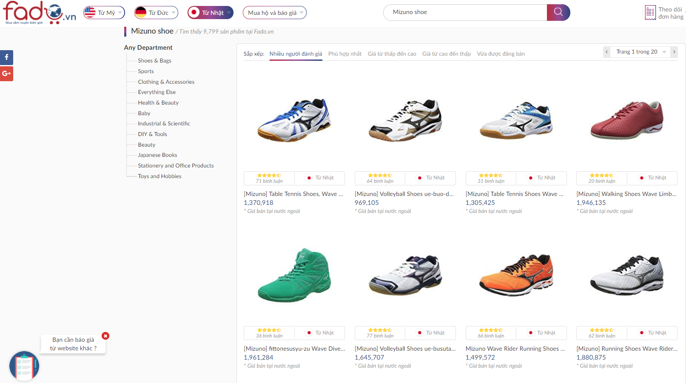Select the Japanese Books department
This screenshot has width=686, height=383.
(158, 155)
